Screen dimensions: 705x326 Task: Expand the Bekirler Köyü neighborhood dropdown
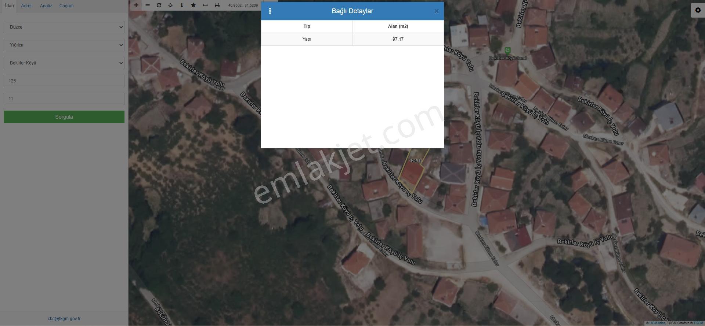[x=64, y=63]
